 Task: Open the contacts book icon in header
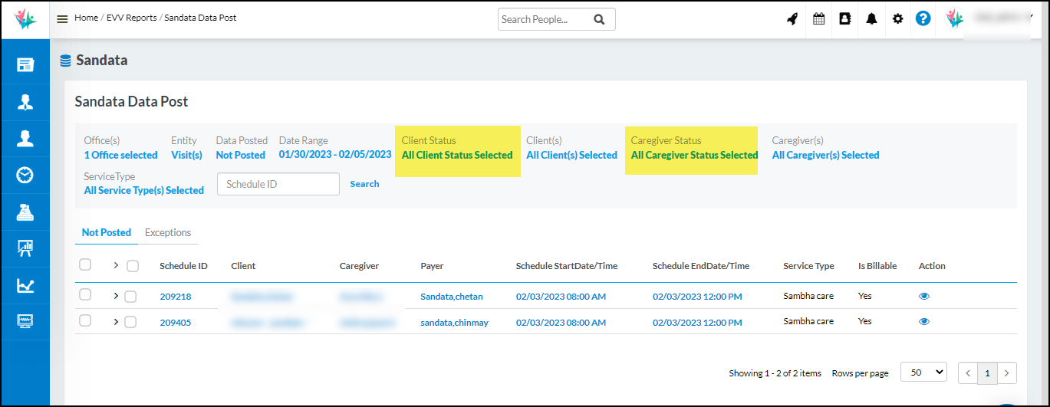click(845, 19)
